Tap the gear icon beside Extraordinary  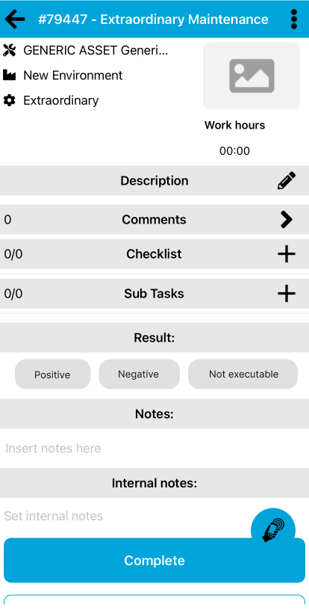[x=9, y=101]
